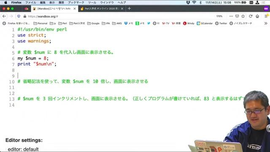
Task: Open the Twitter text bookmark
Action: pos(221,23)
